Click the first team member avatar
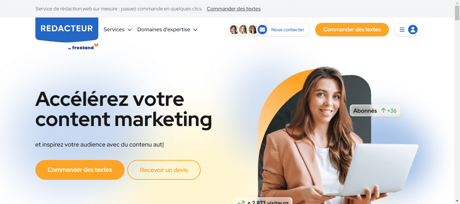Image resolution: width=460 pixels, height=204 pixels. tap(234, 30)
